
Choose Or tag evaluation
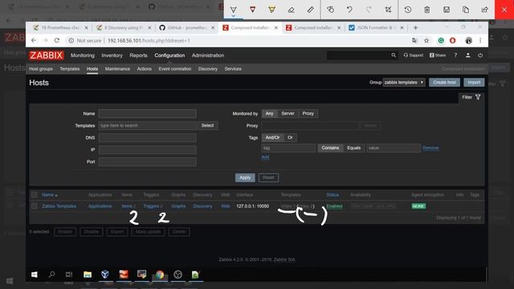coord(290,137)
